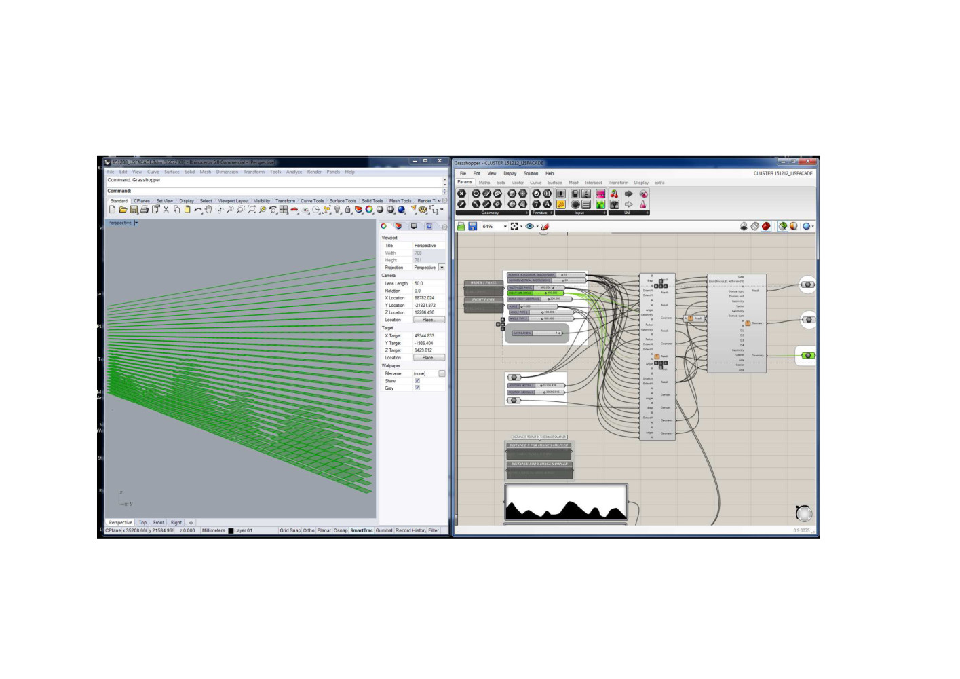960x679 pixels.
Task: Click the Save icon in Rhino toolbar
Action: click(x=134, y=210)
